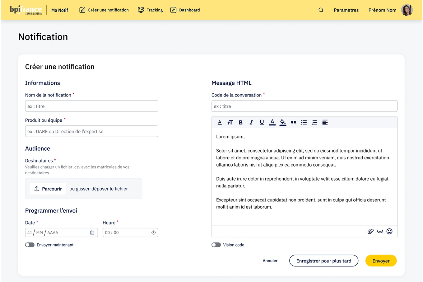Click the Parcourir file upload button
The image size is (423, 282).
click(48, 189)
